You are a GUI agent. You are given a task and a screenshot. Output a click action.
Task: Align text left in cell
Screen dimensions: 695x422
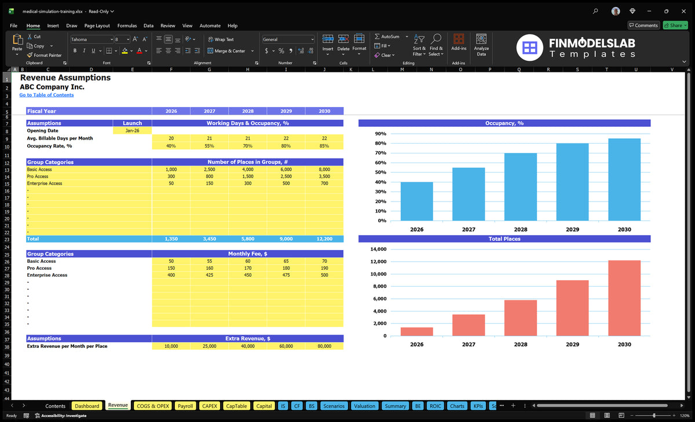tap(159, 51)
